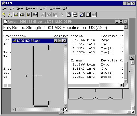
Task: Click the shear center marker in section view
Action: pyautogui.click(x=26, y=76)
